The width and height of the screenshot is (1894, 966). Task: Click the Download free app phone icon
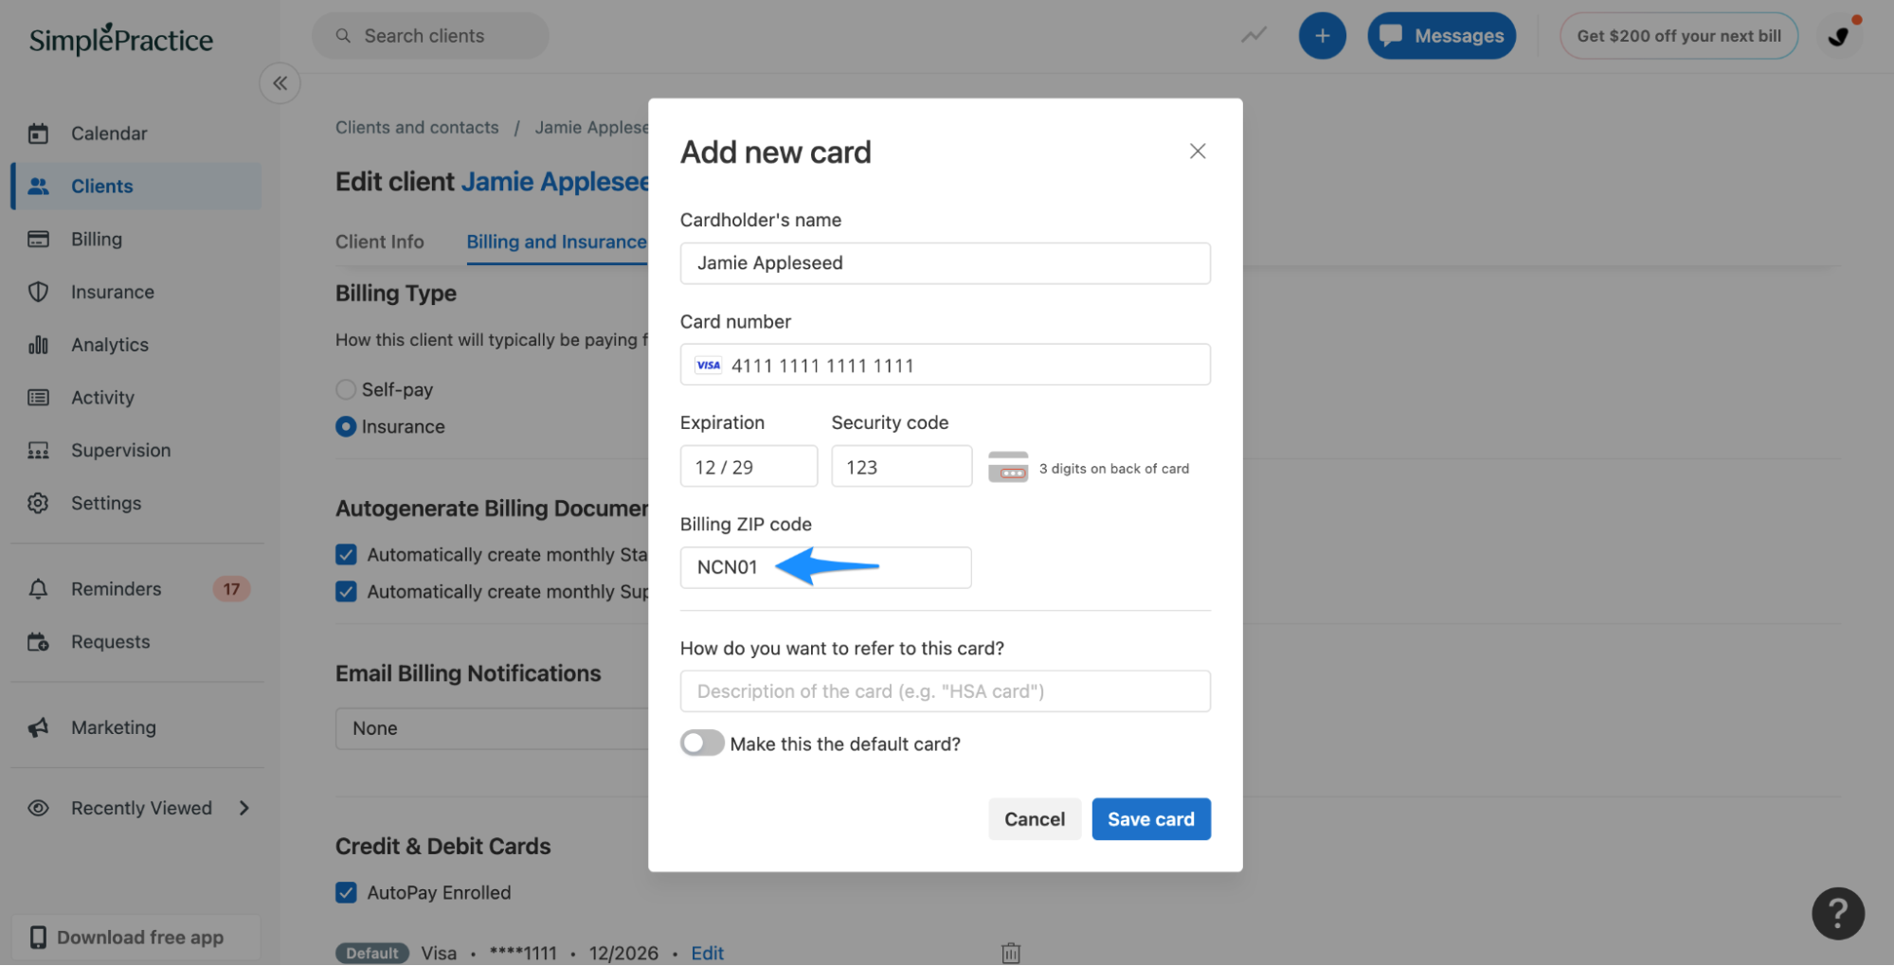pos(38,938)
